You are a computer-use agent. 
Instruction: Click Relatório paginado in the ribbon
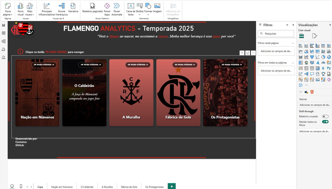pos(92,8)
